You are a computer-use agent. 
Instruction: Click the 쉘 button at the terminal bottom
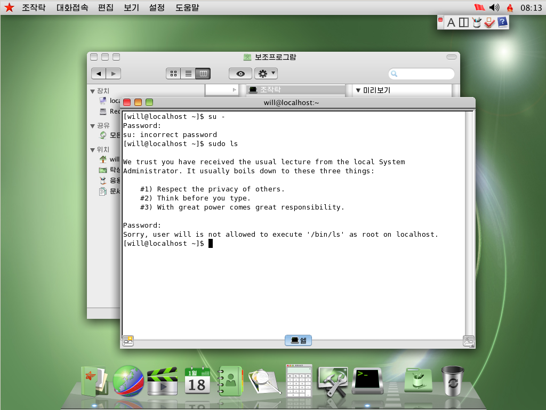pyautogui.click(x=298, y=340)
